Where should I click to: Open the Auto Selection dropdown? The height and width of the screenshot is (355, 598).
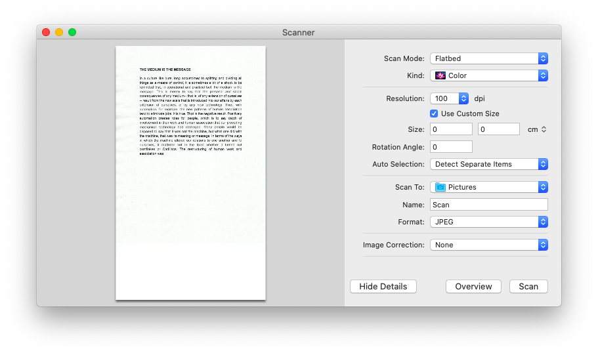489,164
